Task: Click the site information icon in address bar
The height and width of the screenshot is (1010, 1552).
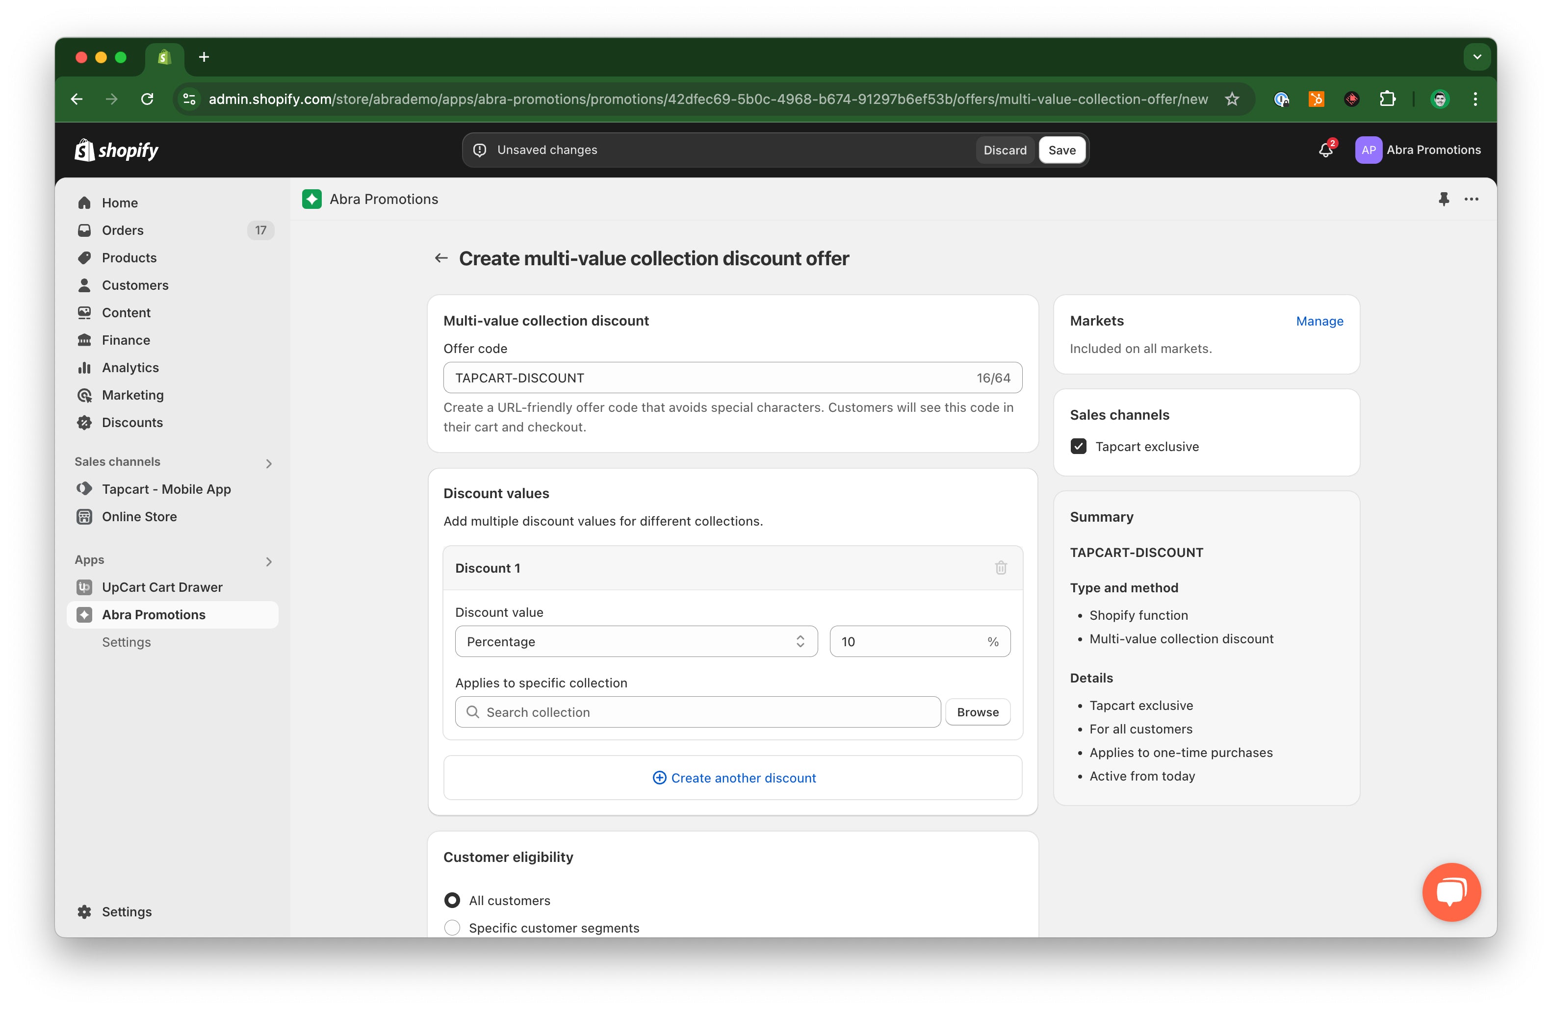Action: pos(189,99)
